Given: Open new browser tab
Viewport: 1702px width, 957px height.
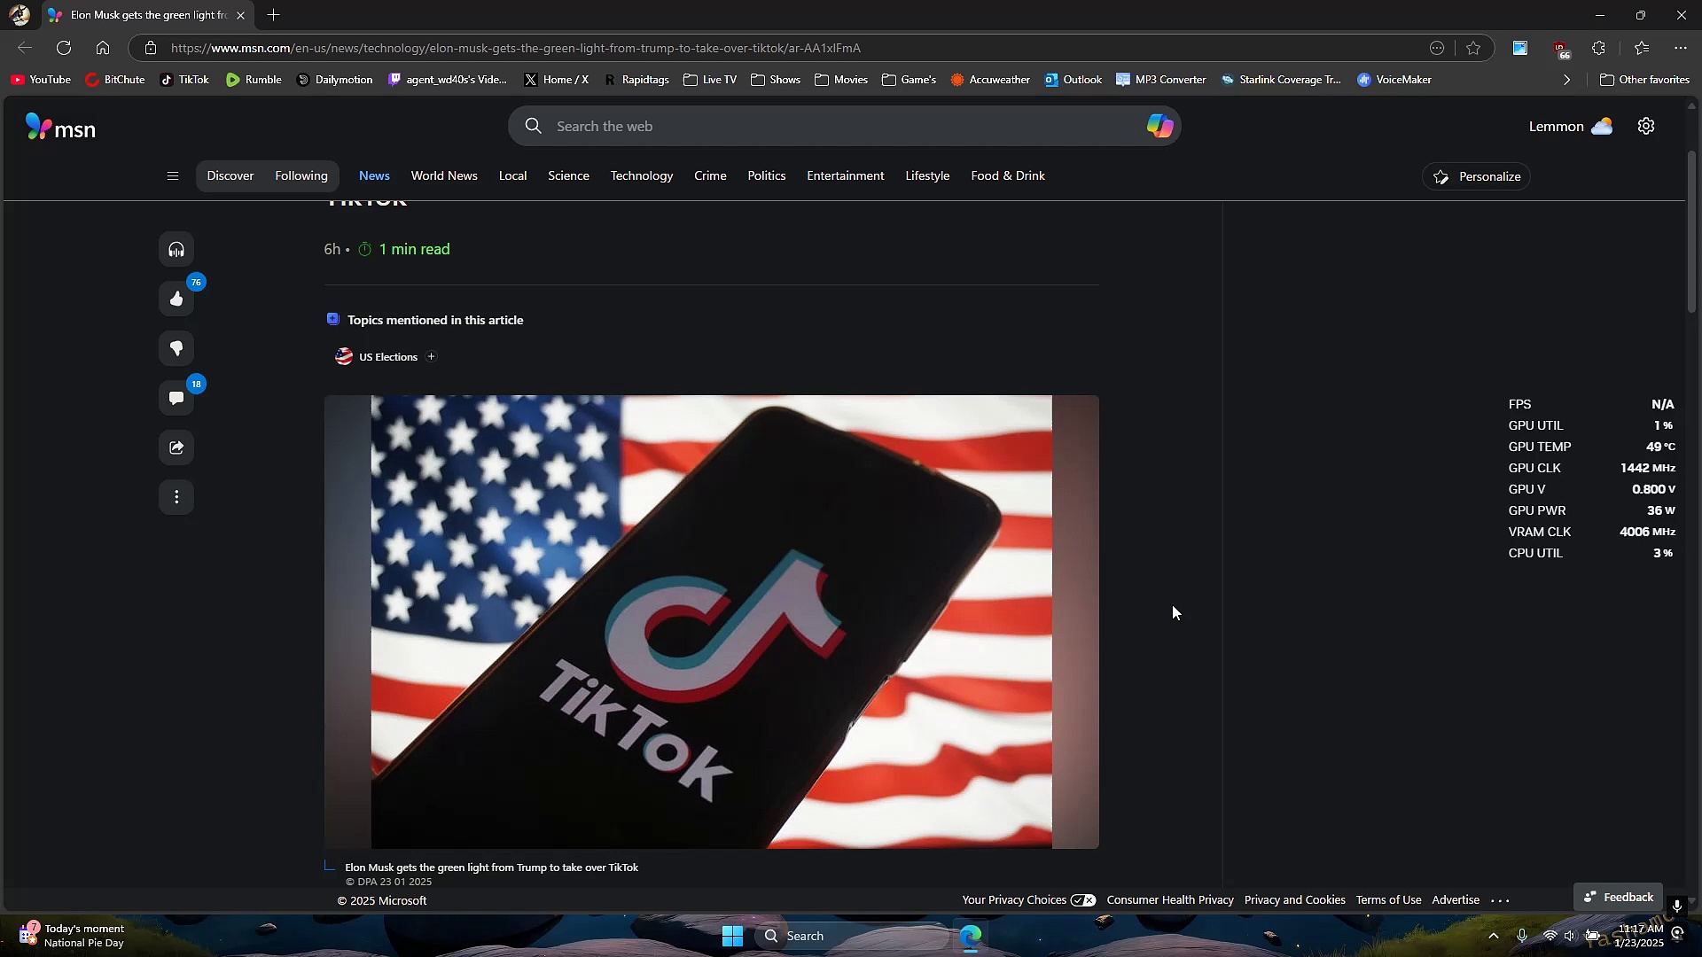Looking at the screenshot, I should [x=274, y=15].
